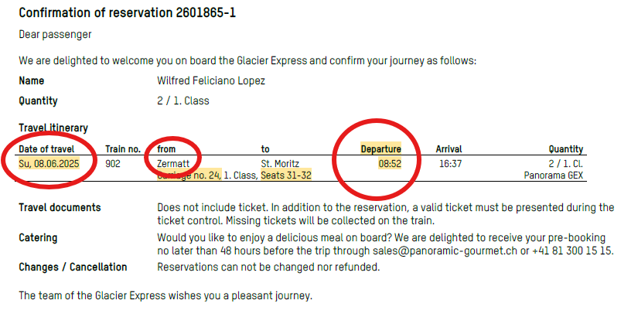Click the Travel itinerary heading
Image resolution: width=638 pixels, height=310 pixels.
53,128
